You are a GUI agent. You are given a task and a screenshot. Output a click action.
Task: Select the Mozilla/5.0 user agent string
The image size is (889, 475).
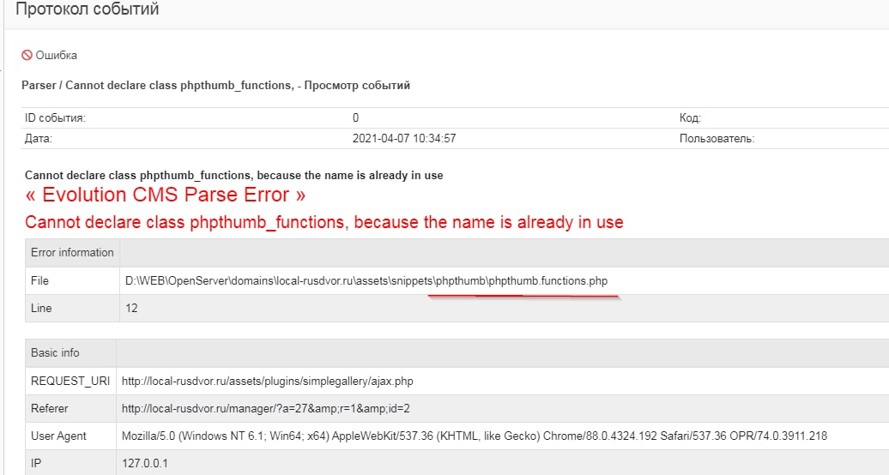[475, 436]
